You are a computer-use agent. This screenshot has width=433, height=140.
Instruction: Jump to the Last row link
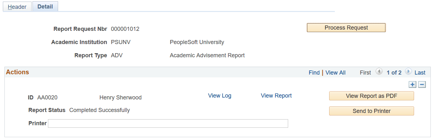(x=420, y=73)
